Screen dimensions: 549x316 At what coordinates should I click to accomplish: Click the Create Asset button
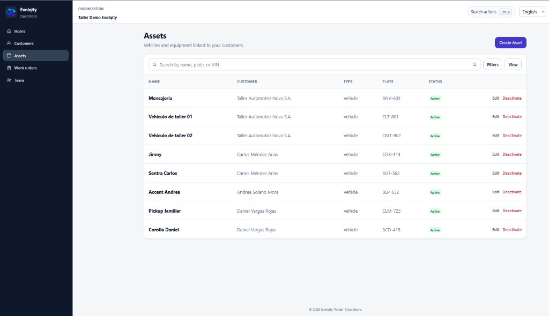tap(510, 43)
